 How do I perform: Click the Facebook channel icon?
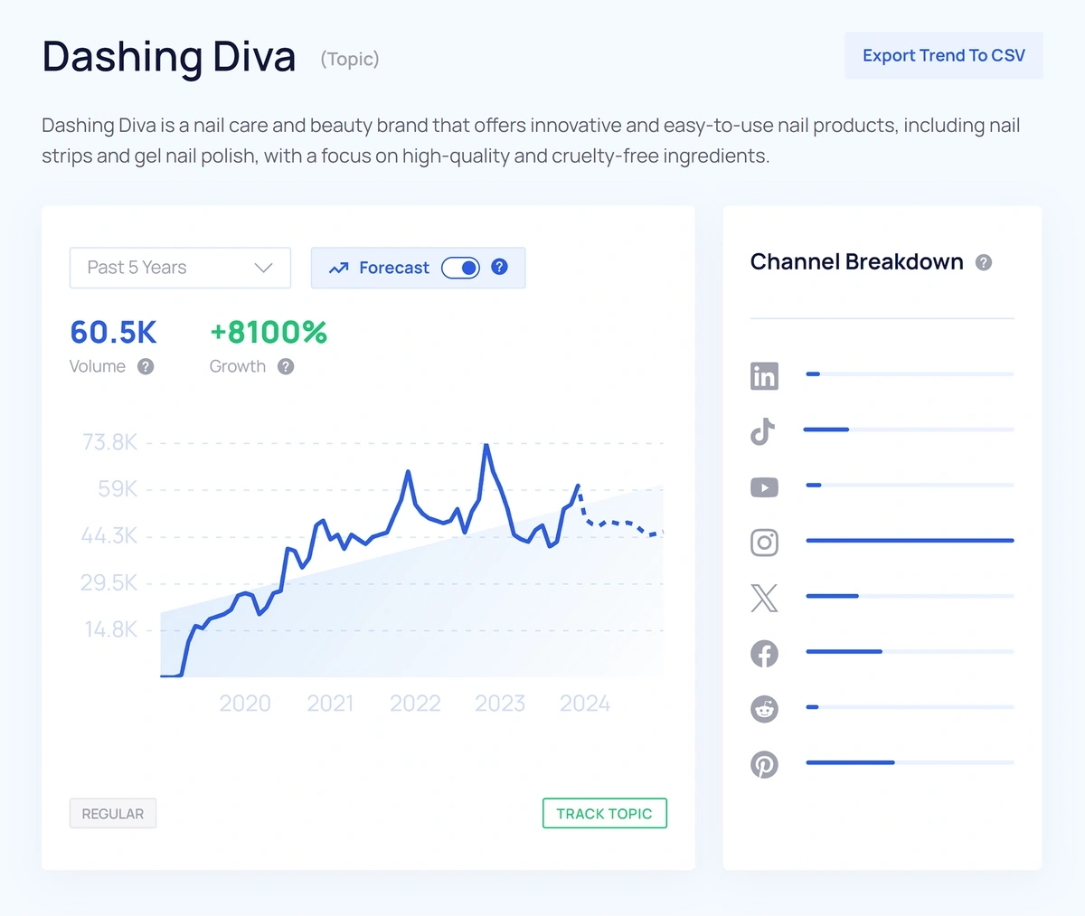[x=764, y=654]
